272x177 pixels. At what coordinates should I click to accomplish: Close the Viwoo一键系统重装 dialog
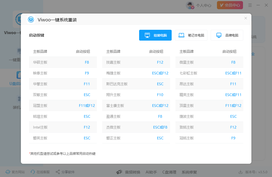coord(246,18)
